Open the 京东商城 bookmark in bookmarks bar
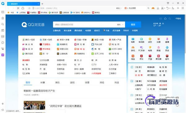The image size is (187, 113). [43, 12]
